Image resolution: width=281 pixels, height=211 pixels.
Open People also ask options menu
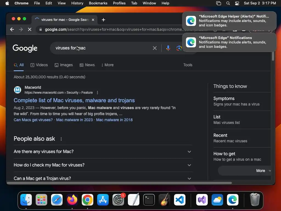click(61, 139)
